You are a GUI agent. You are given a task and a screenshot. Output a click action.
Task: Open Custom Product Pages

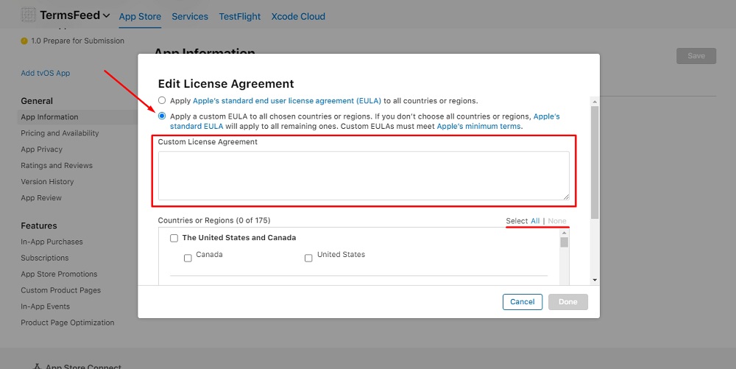pyautogui.click(x=60, y=290)
